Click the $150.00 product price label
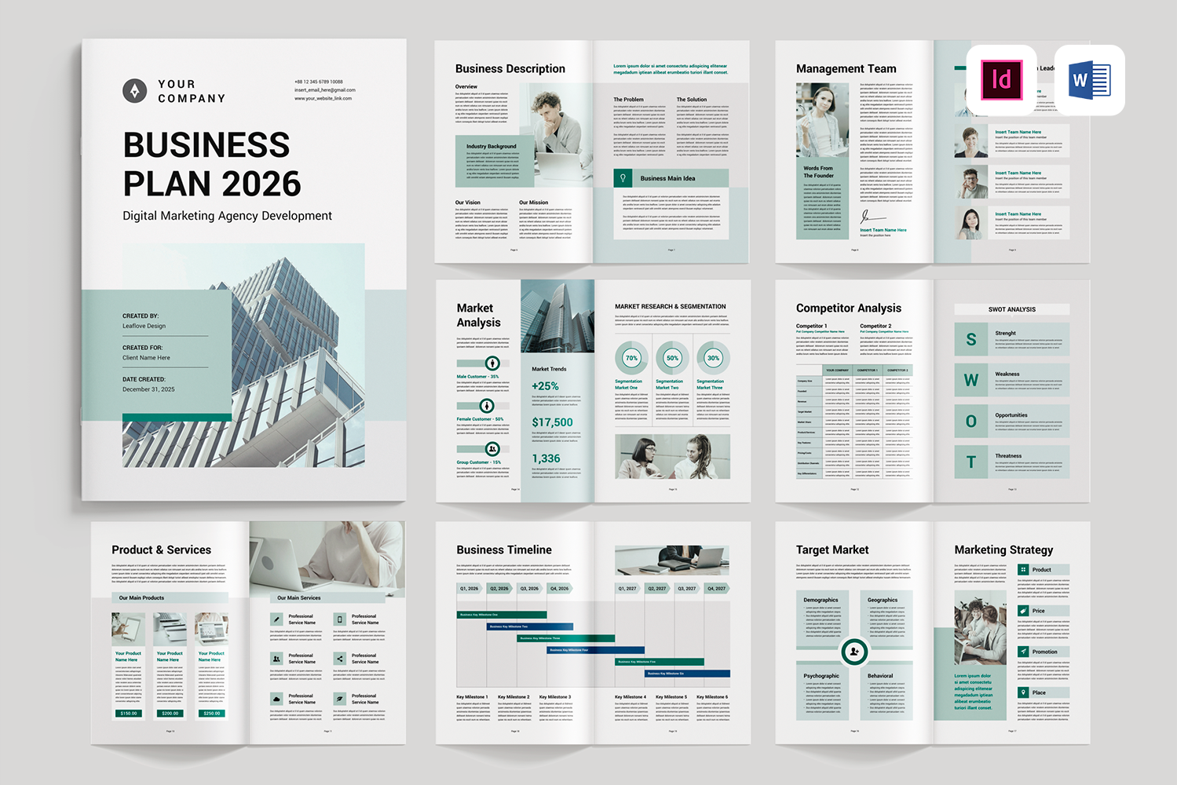Screen dimensions: 1177x785 [x=129, y=714]
